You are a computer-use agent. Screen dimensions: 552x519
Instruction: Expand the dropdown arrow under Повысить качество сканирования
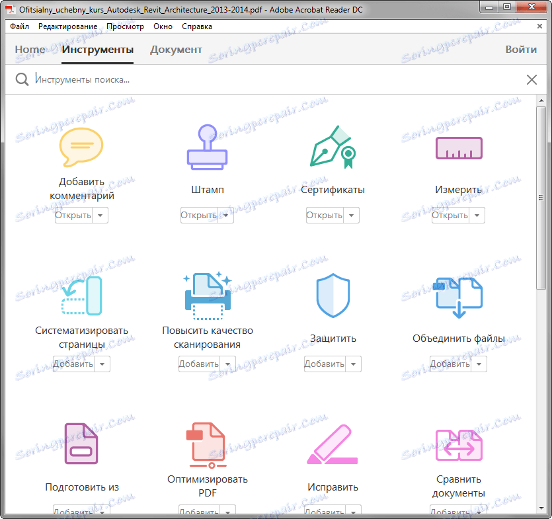pyautogui.click(x=228, y=364)
